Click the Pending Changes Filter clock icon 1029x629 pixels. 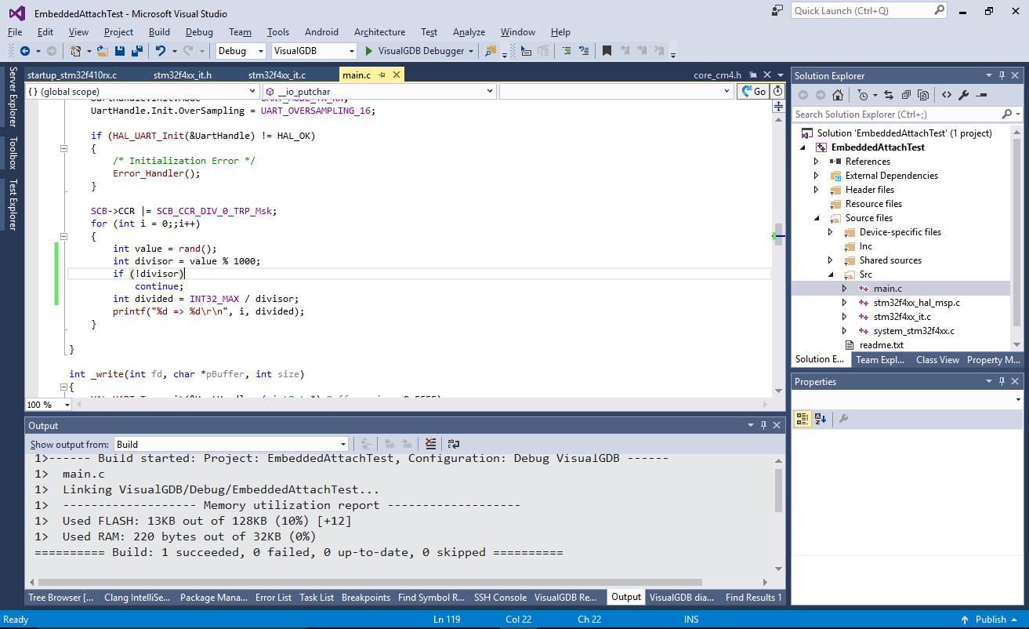pyautogui.click(x=863, y=95)
